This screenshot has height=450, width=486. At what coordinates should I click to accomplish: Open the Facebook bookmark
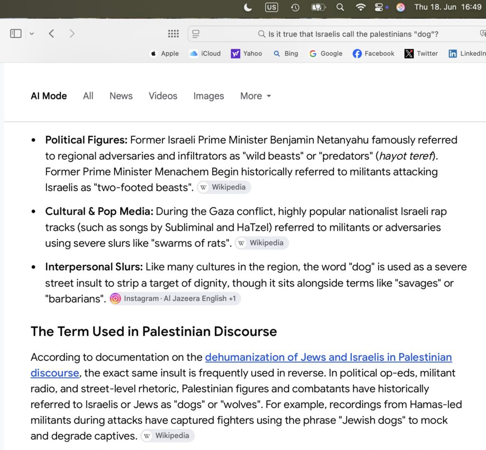[x=373, y=54]
